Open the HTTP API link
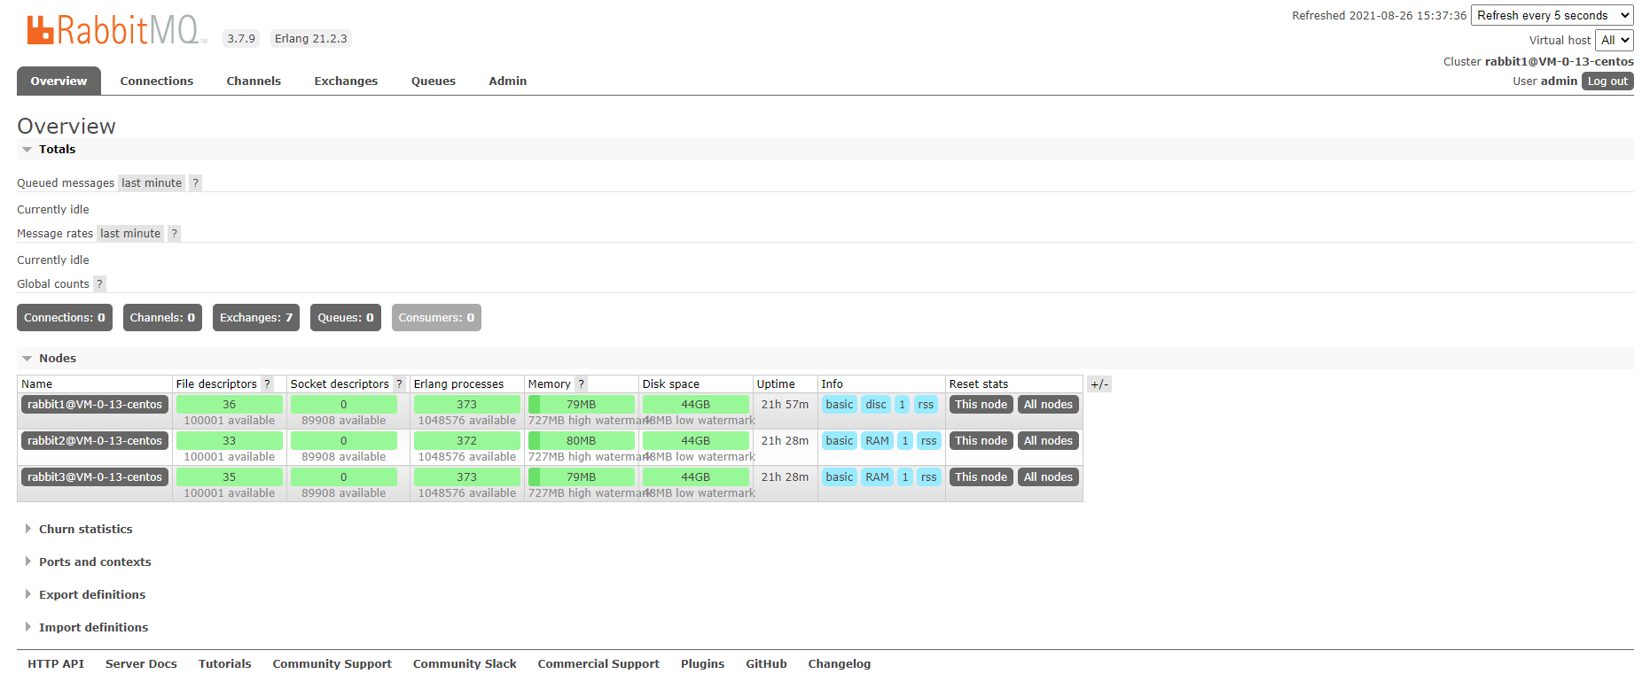 pyautogui.click(x=56, y=664)
